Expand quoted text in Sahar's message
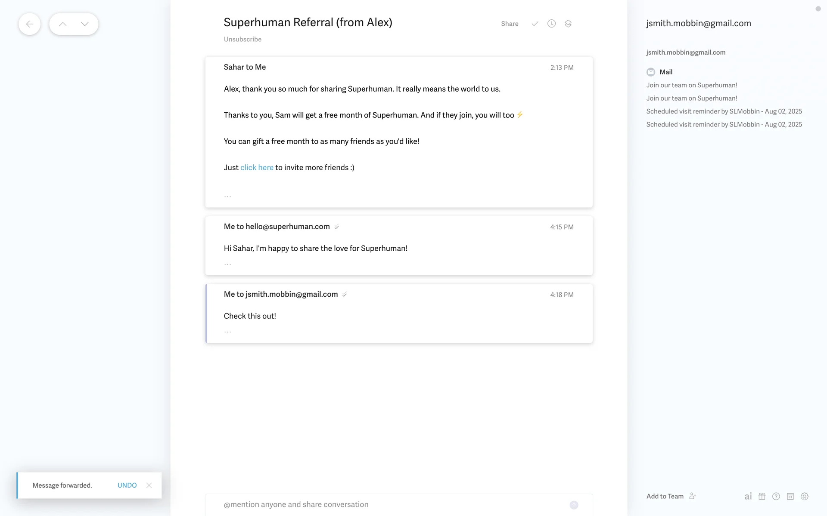 point(227,196)
